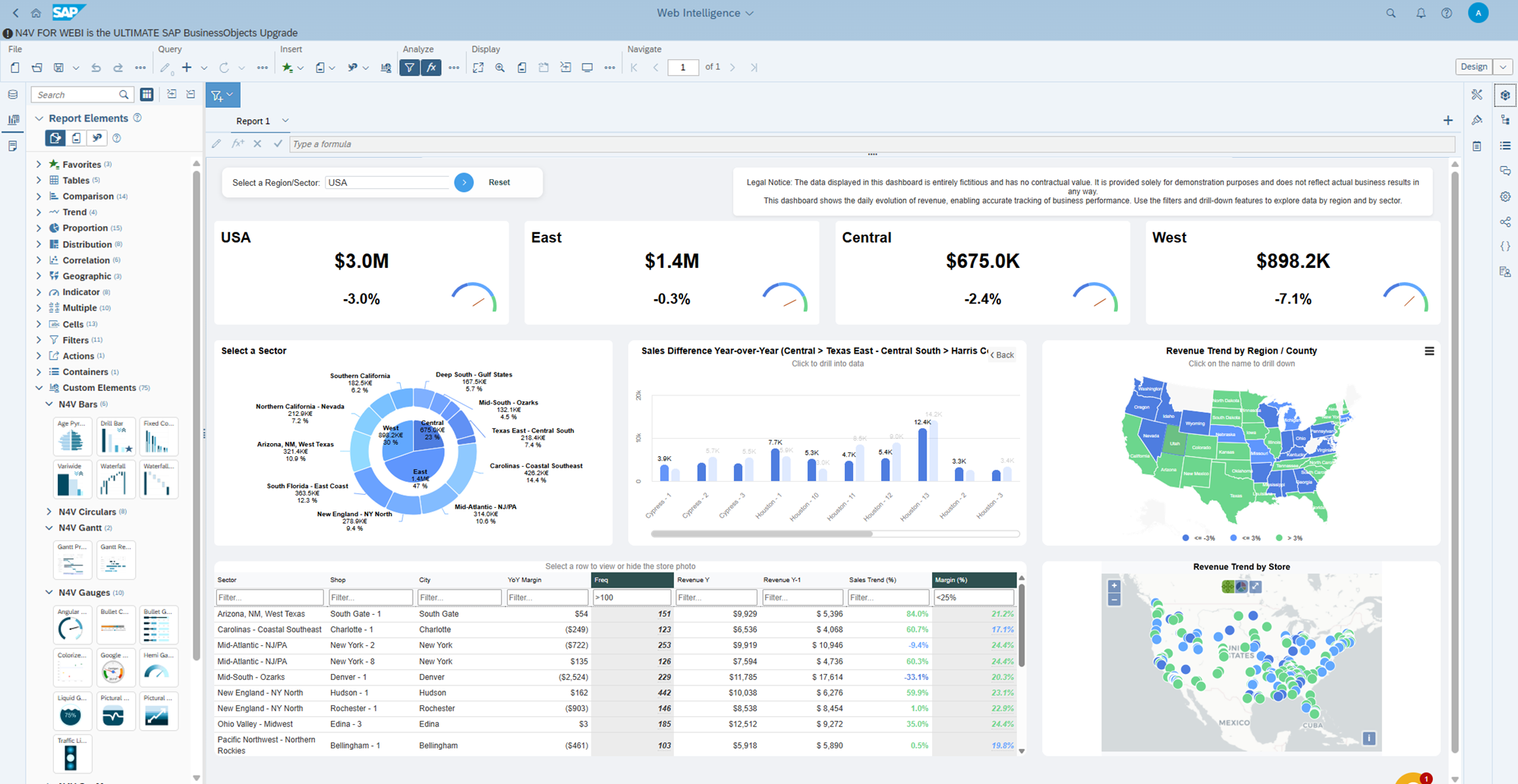This screenshot has width=1518, height=784.
Task: Open the data sources icon in the left sidebar
Action: click(12, 94)
